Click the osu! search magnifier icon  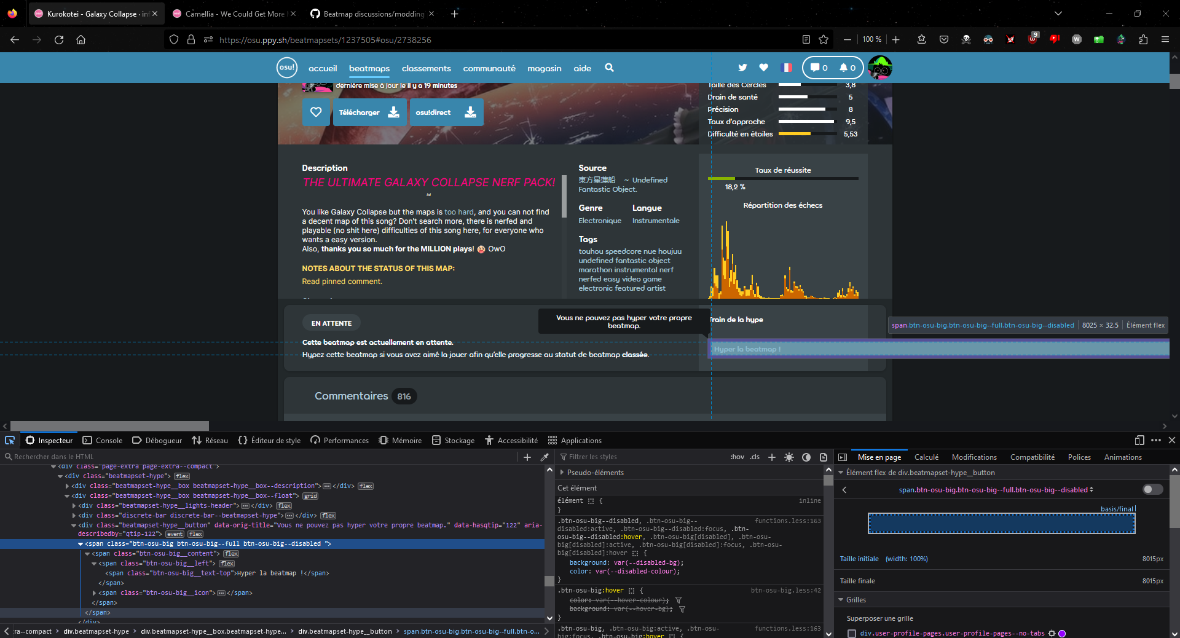pyautogui.click(x=609, y=68)
